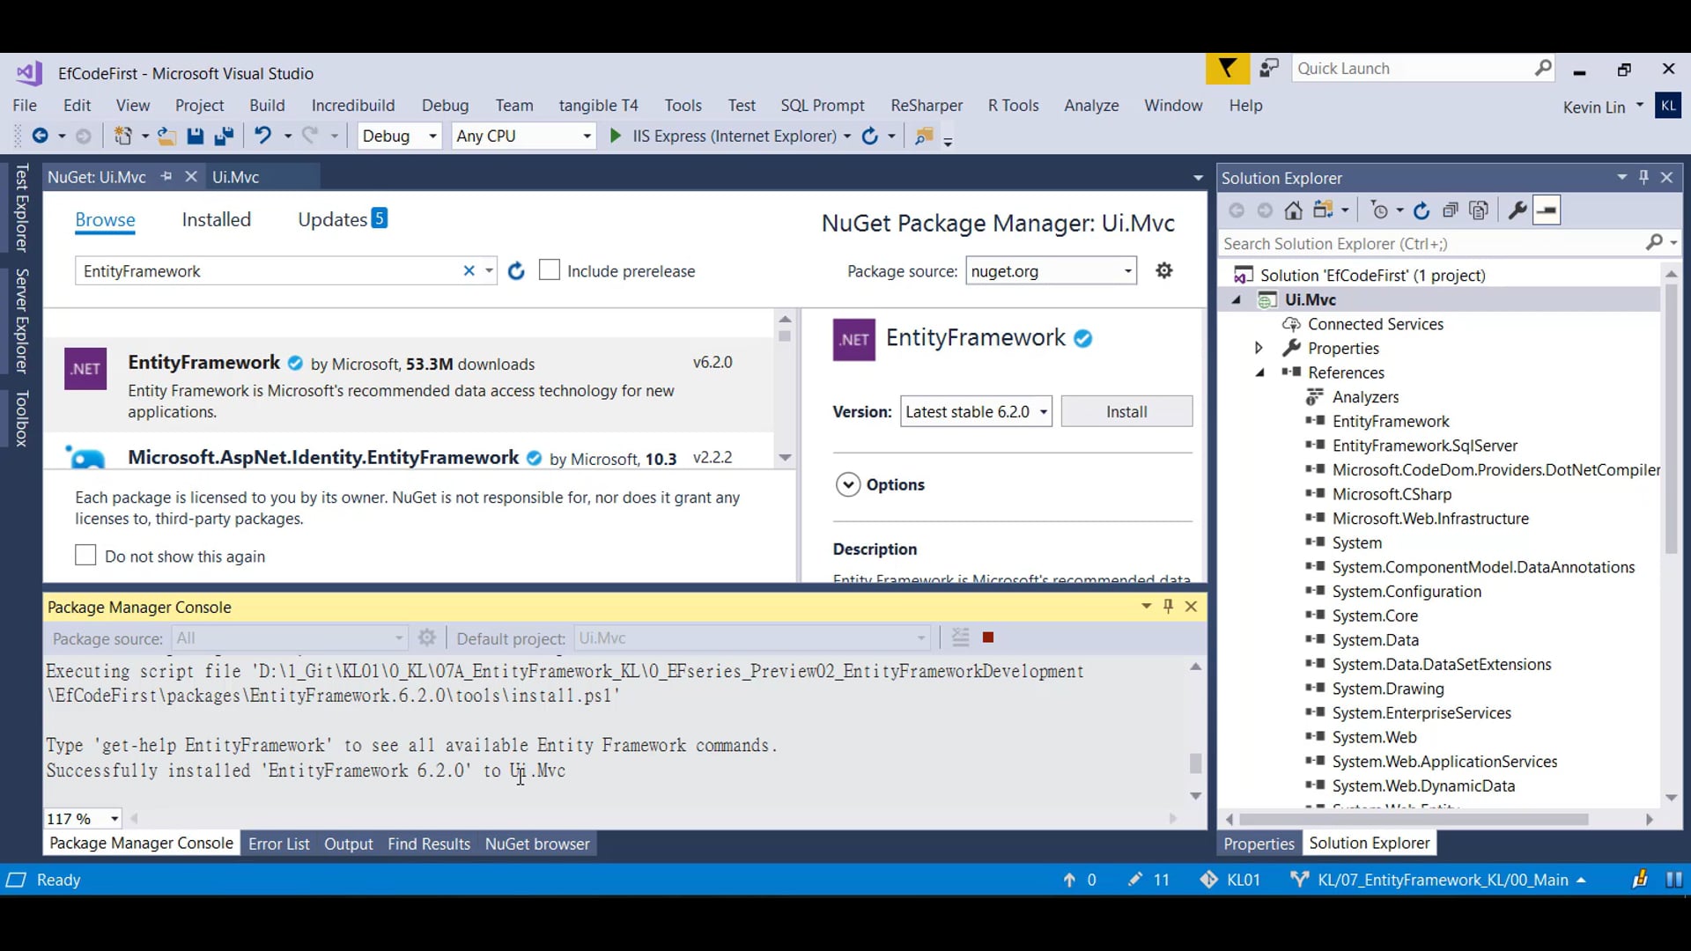Viewport: 1691px width, 951px height.
Task: Open Solution Explorer properties wrench icon
Action: click(x=1517, y=210)
